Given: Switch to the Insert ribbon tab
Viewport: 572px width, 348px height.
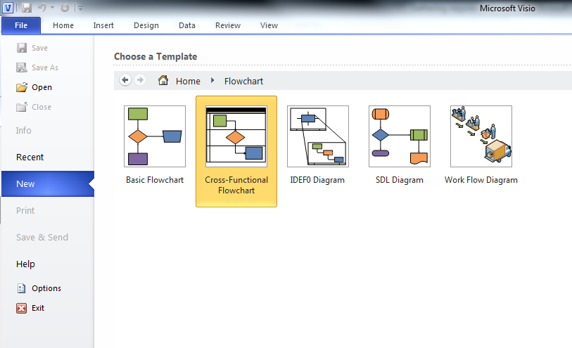Looking at the screenshot, I should click(103, 25).
